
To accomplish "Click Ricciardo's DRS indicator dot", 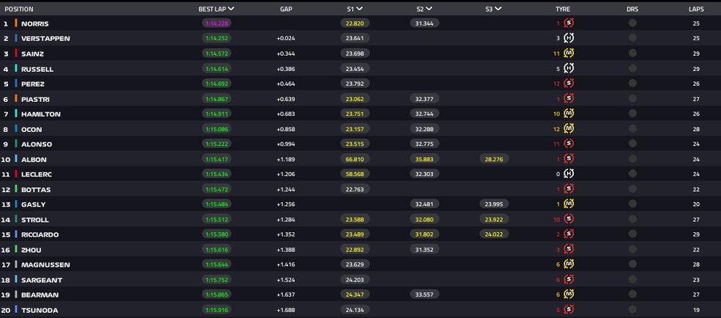I will click(633, 234).
